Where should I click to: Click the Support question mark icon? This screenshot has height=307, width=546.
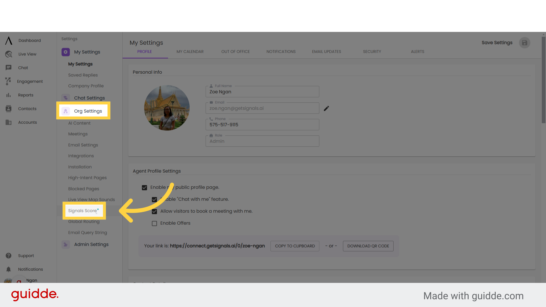(x=9, y=256)
